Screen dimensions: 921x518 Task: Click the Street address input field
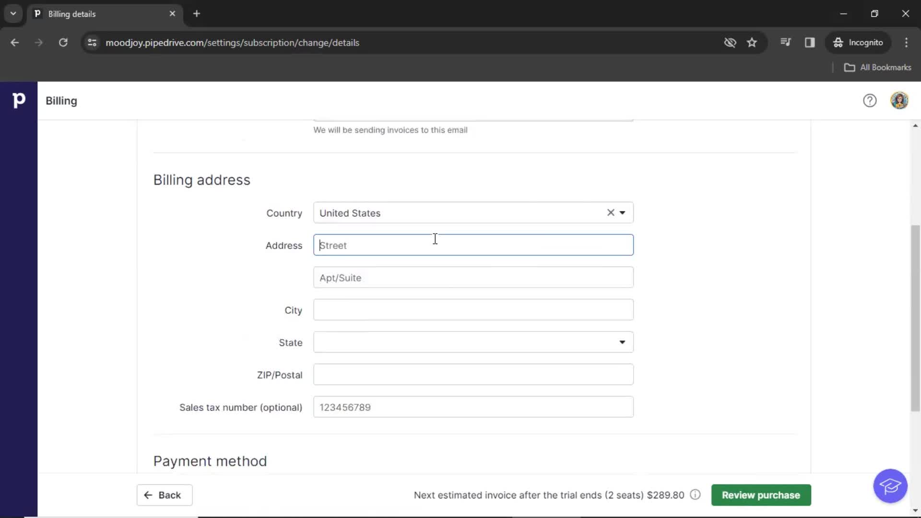(473, 245)
